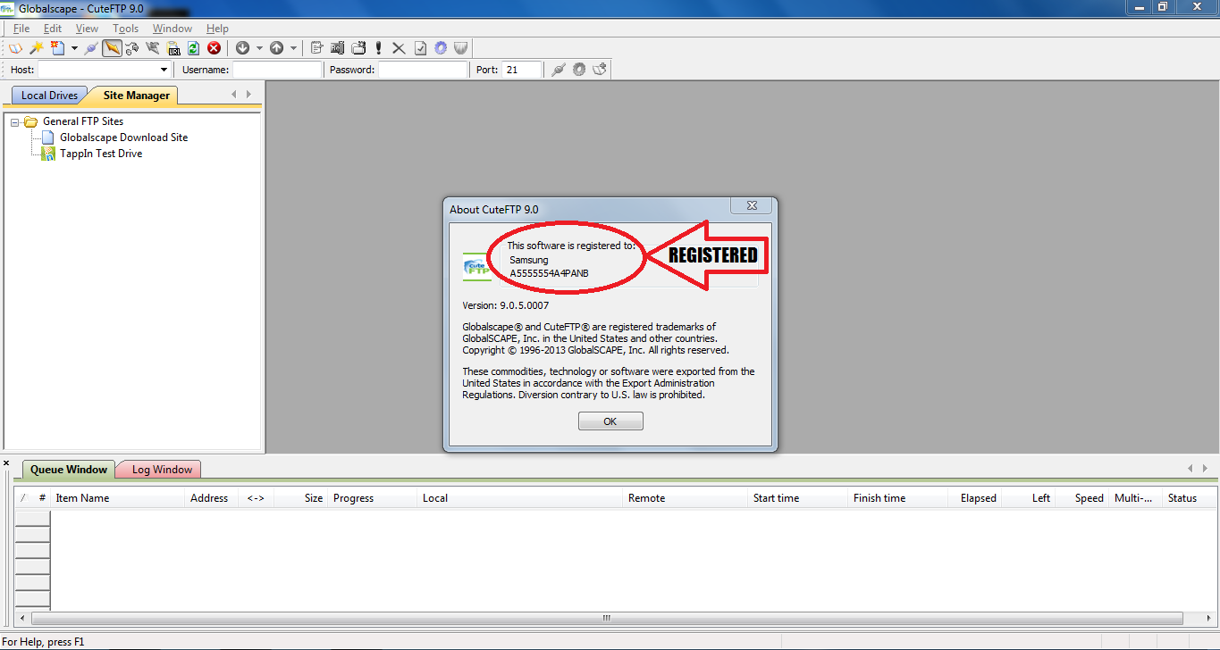Open Quick Connect bar settings gear icon
This screenshot has height=650, width=1220.
pos(579,70)
